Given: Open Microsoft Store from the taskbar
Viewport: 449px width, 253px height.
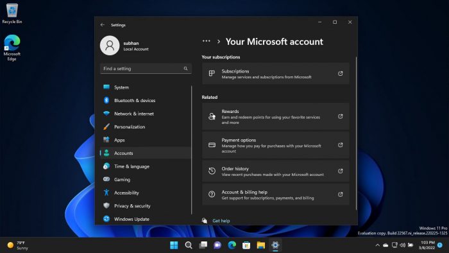Looking at the screenshot, I should pyautogui.click(x=246, y=245).
